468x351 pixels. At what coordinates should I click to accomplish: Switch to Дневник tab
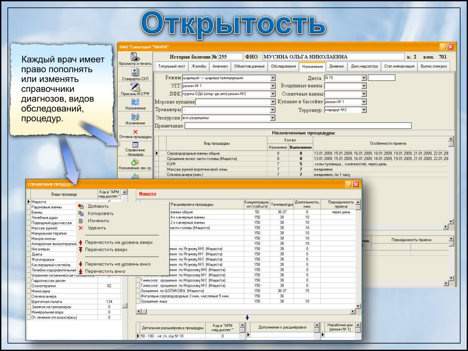pyautogui.click(x=337, y=66)
